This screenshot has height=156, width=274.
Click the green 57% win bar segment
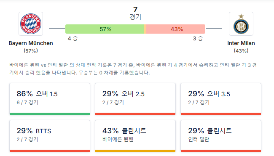coord(105,29)
